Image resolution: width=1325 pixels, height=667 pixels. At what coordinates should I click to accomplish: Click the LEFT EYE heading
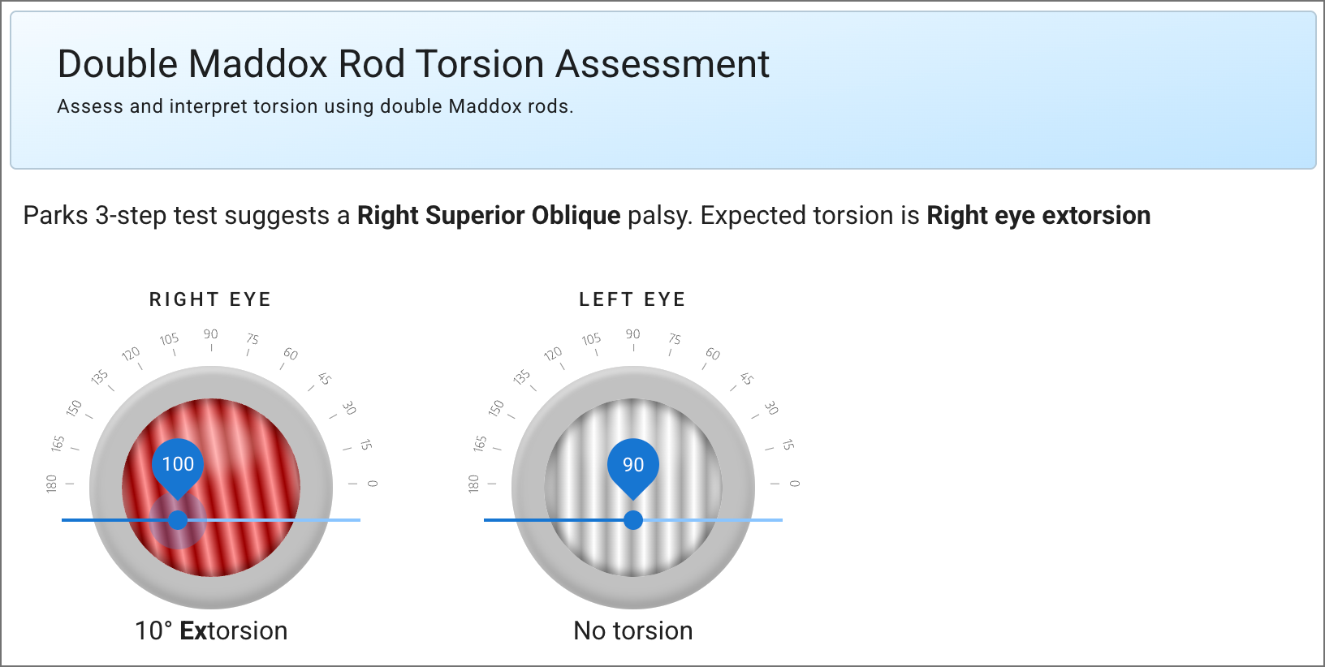tap(632, 299)
